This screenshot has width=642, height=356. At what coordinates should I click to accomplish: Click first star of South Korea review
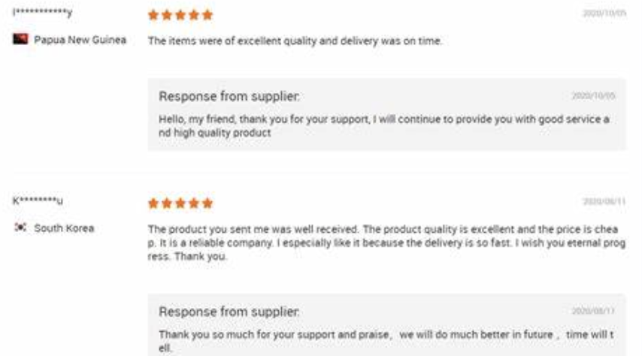[x=153, y=204]
